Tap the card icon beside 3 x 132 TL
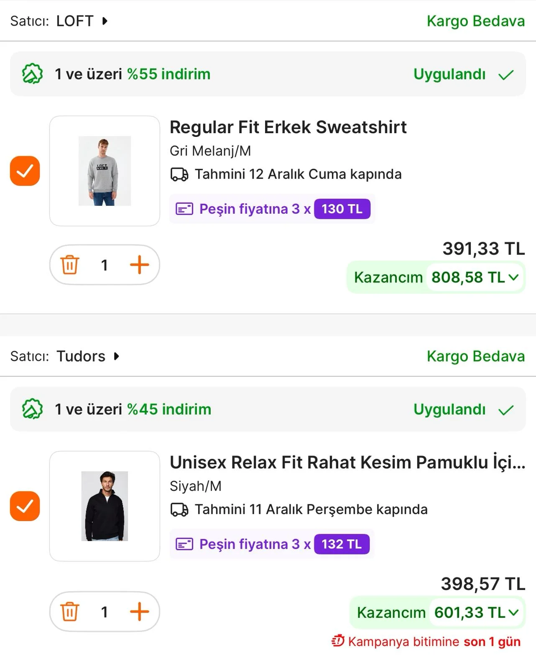Viewport: 536px width, 668px height. [184, 544]
